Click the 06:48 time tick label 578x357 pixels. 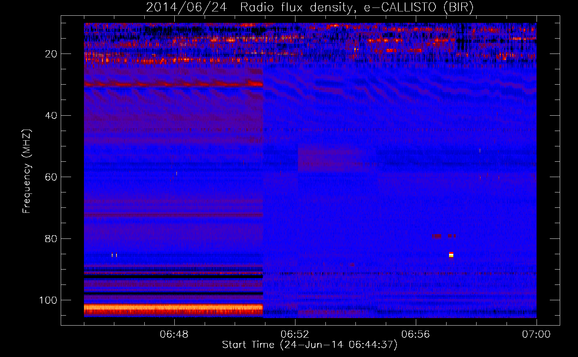pos(174,334)
